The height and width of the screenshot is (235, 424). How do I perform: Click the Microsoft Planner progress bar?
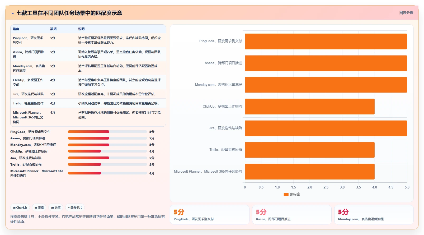(x=107, y=173)
